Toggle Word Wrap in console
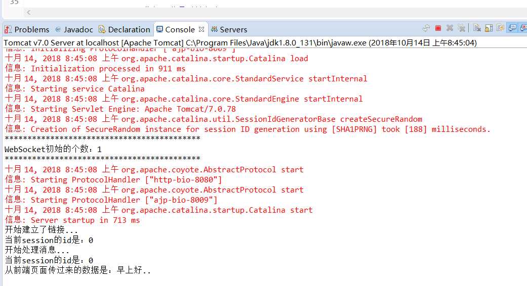527x286 pixels. pyautogui.click(x=500, y=28)
